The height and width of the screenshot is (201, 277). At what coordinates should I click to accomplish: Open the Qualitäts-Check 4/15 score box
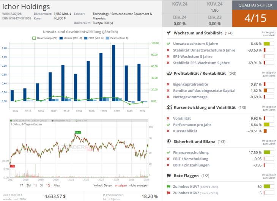click(x=254, y=14)
